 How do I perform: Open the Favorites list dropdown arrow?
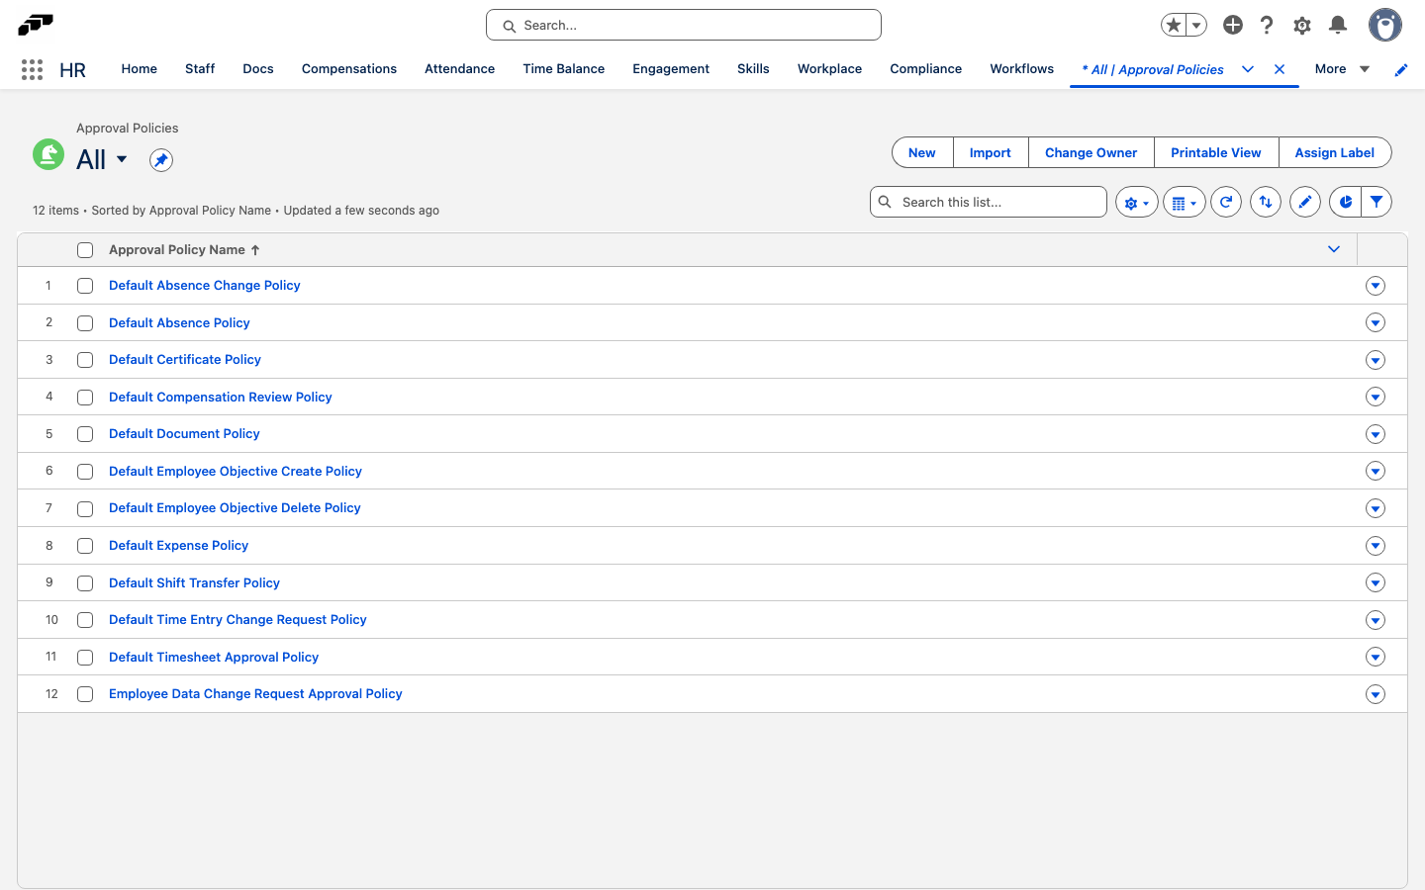(x=1196, y=25)
